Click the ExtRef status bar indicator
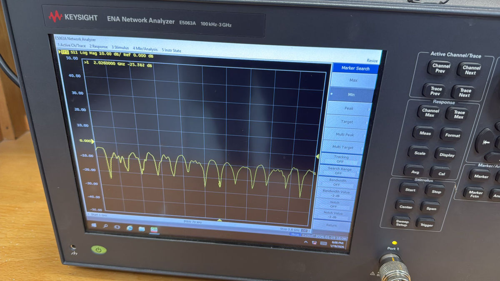The height and width of the screenshot is (281, 500). pos(307,236)
